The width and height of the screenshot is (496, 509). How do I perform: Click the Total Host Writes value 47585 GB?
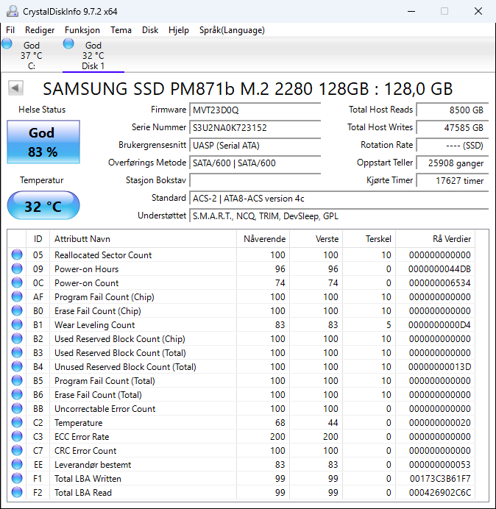[x=452, y=127]
